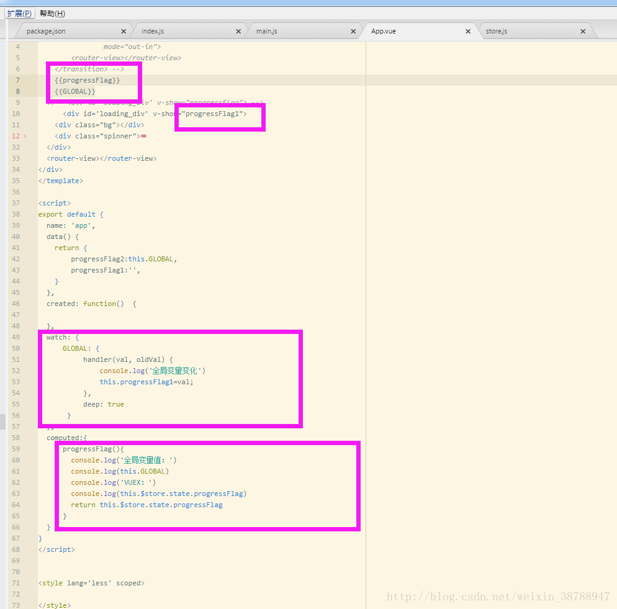Place cursor on {{progressFlag}} text
Viewport: 617px width, 609px height.
coord(88,80)
